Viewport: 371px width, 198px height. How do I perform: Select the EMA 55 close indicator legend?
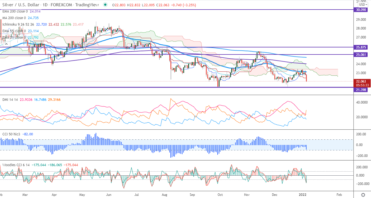tap(14, 31)
